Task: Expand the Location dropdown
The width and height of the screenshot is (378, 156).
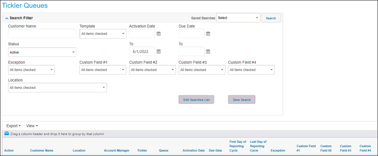Action: [x=57, y=88]
